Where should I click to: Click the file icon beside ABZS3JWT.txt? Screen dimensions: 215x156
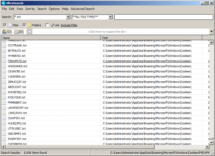(x=4, y=87)
